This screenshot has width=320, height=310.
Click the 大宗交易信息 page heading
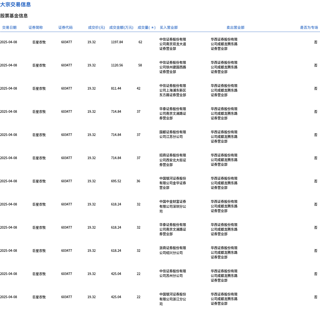[15, 5]
